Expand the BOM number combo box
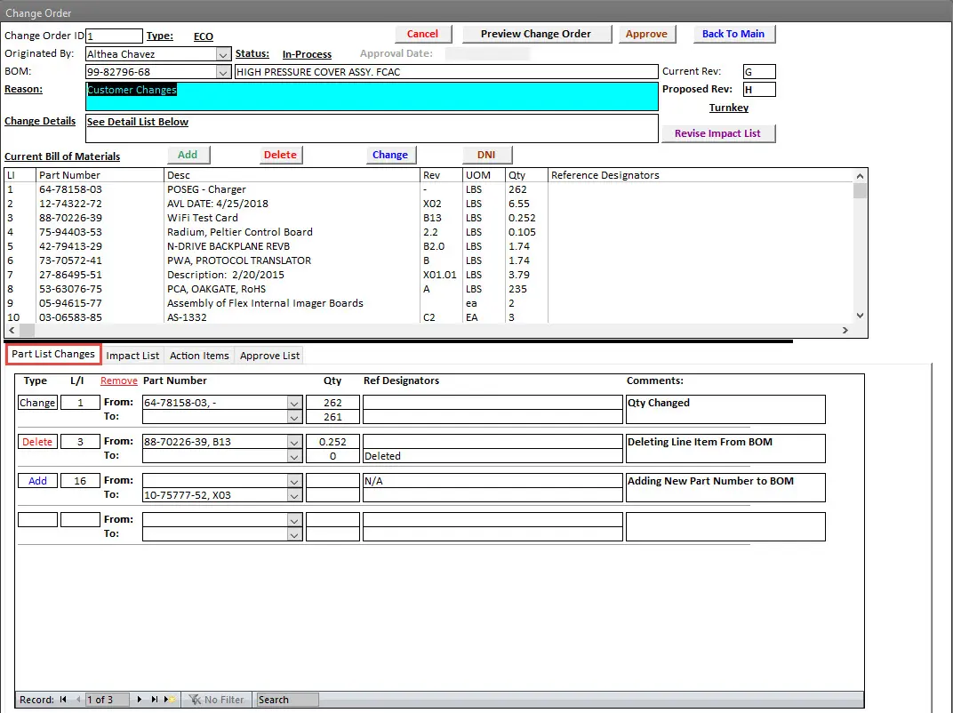This screenshot has height=713, width=953. coord(223,72)
